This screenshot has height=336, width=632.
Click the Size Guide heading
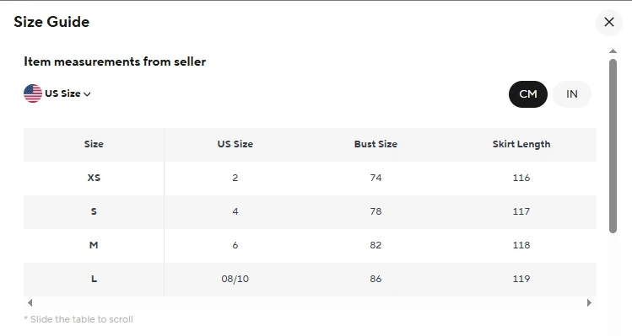[x=51, y=22]
